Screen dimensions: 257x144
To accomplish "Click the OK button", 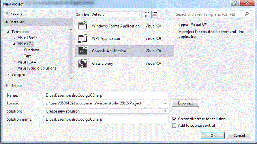I will click(x=213, y=135).
